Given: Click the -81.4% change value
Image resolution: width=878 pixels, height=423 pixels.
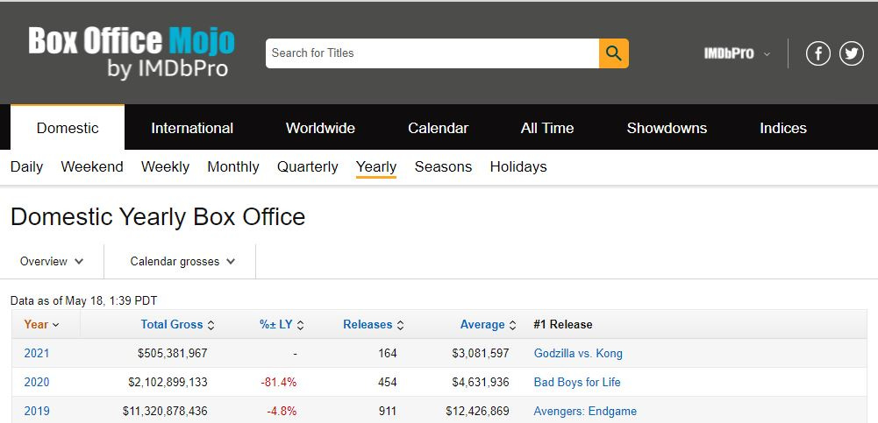Looking at the screenshot, I should click(x=278, y=382).
